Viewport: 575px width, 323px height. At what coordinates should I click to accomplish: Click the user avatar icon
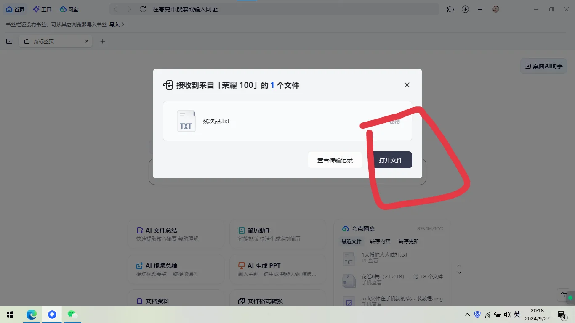coord(496,9)
